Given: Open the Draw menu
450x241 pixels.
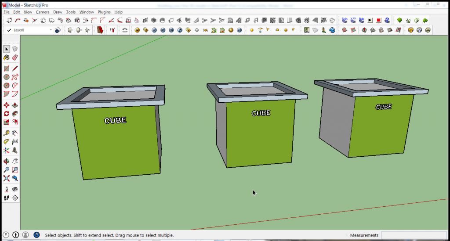Looking at the screenshot, I should click(x=58, y=12).
